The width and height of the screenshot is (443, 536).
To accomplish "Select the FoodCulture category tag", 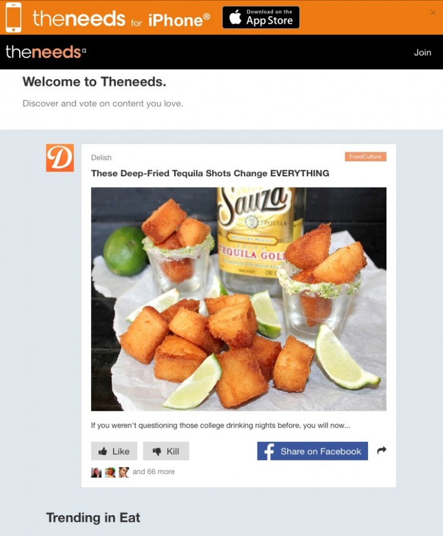I will [366, 157].
